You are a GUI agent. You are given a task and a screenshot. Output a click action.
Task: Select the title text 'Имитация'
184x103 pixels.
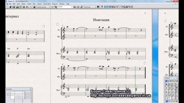click(x=101, y=20)
